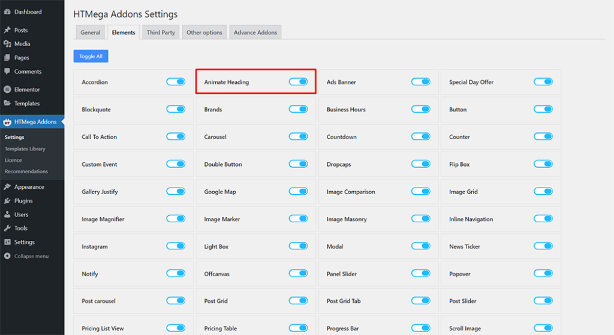This screenshot has width=614, height=335.
Task: Click the Users person icon
Action: tap(7, 215)
